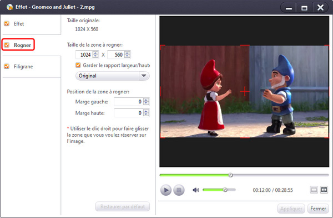The width and height of the screenshot is (333, 218).
Task: Click the crop center crosshair marker
Action: (245, 91)
